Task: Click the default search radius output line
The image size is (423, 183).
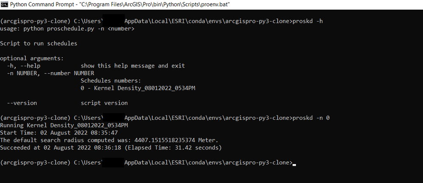Action: (109, 140)
